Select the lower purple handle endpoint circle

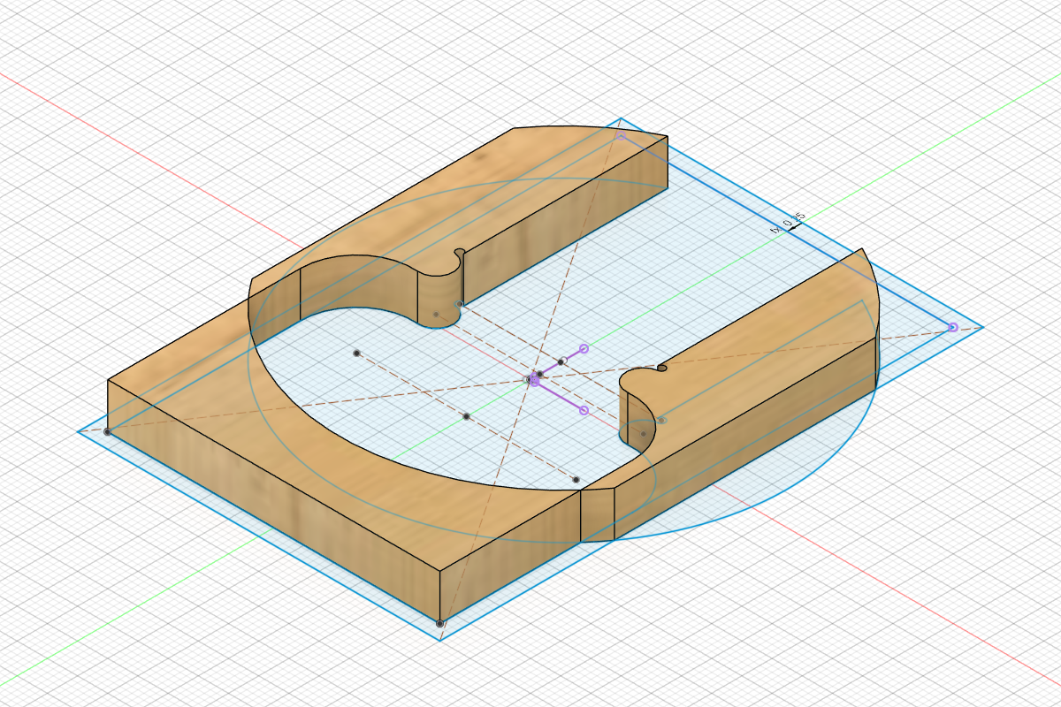click(583, 410)
